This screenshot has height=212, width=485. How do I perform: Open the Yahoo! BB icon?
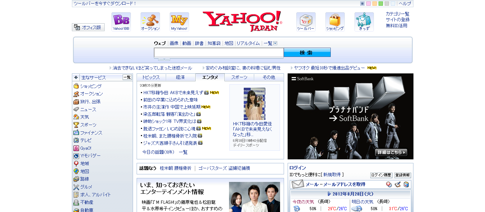coord(121,22)
